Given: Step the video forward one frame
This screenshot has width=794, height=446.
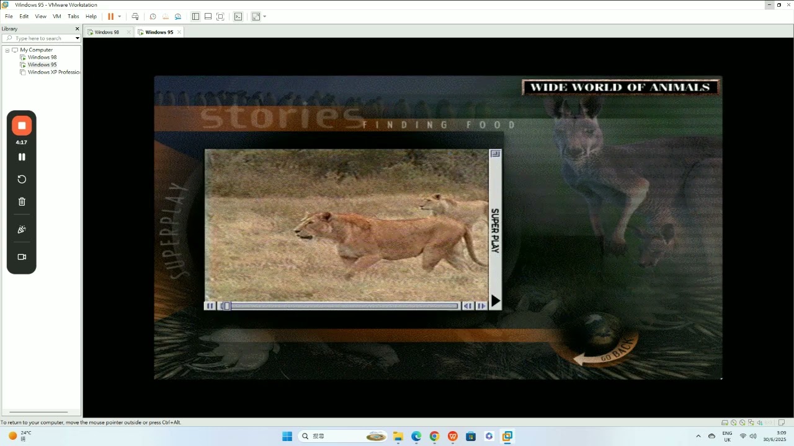Looking at the screenshot, I should (481, 306).
